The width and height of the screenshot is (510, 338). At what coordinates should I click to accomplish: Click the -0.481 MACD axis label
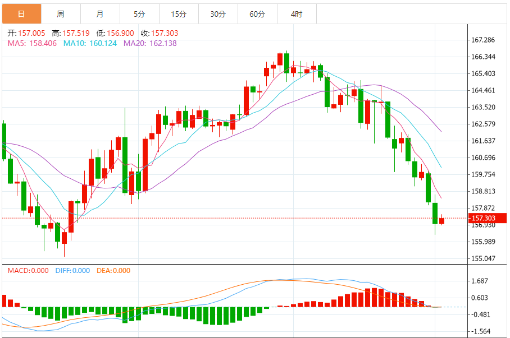[x=480, y=314]
